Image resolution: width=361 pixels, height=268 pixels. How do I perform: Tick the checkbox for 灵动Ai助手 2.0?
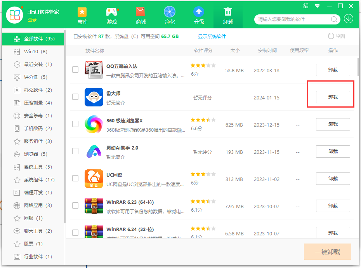[75, 151]
